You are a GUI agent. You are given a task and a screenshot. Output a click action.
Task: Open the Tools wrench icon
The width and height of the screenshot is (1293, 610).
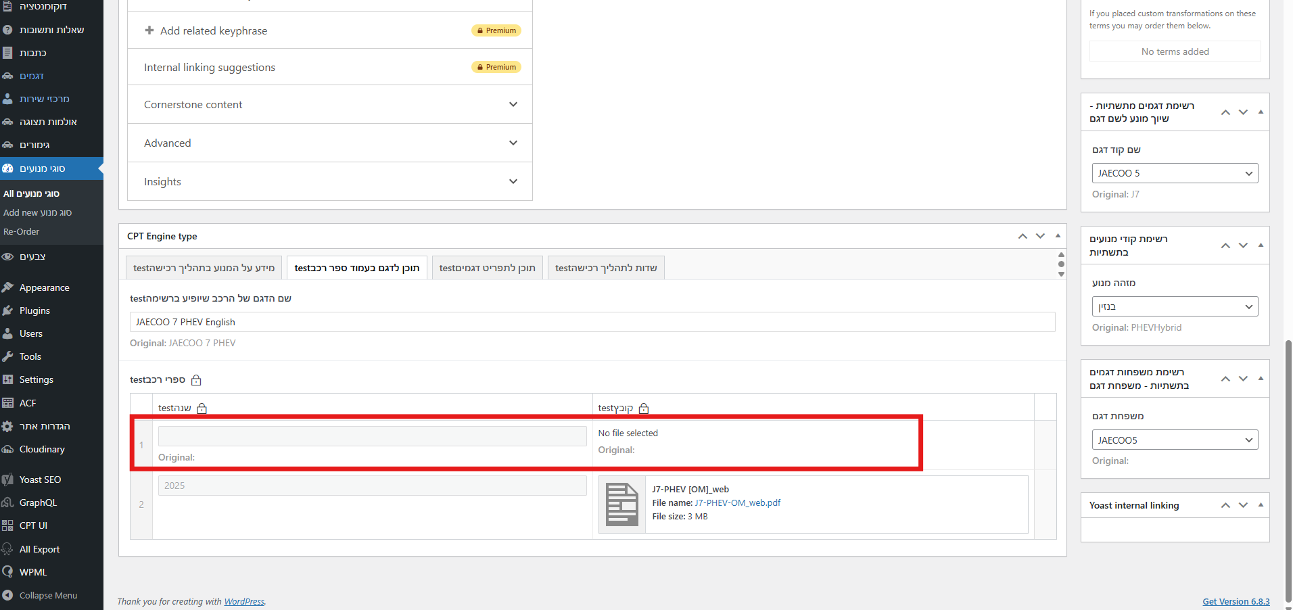coord(7,356)
